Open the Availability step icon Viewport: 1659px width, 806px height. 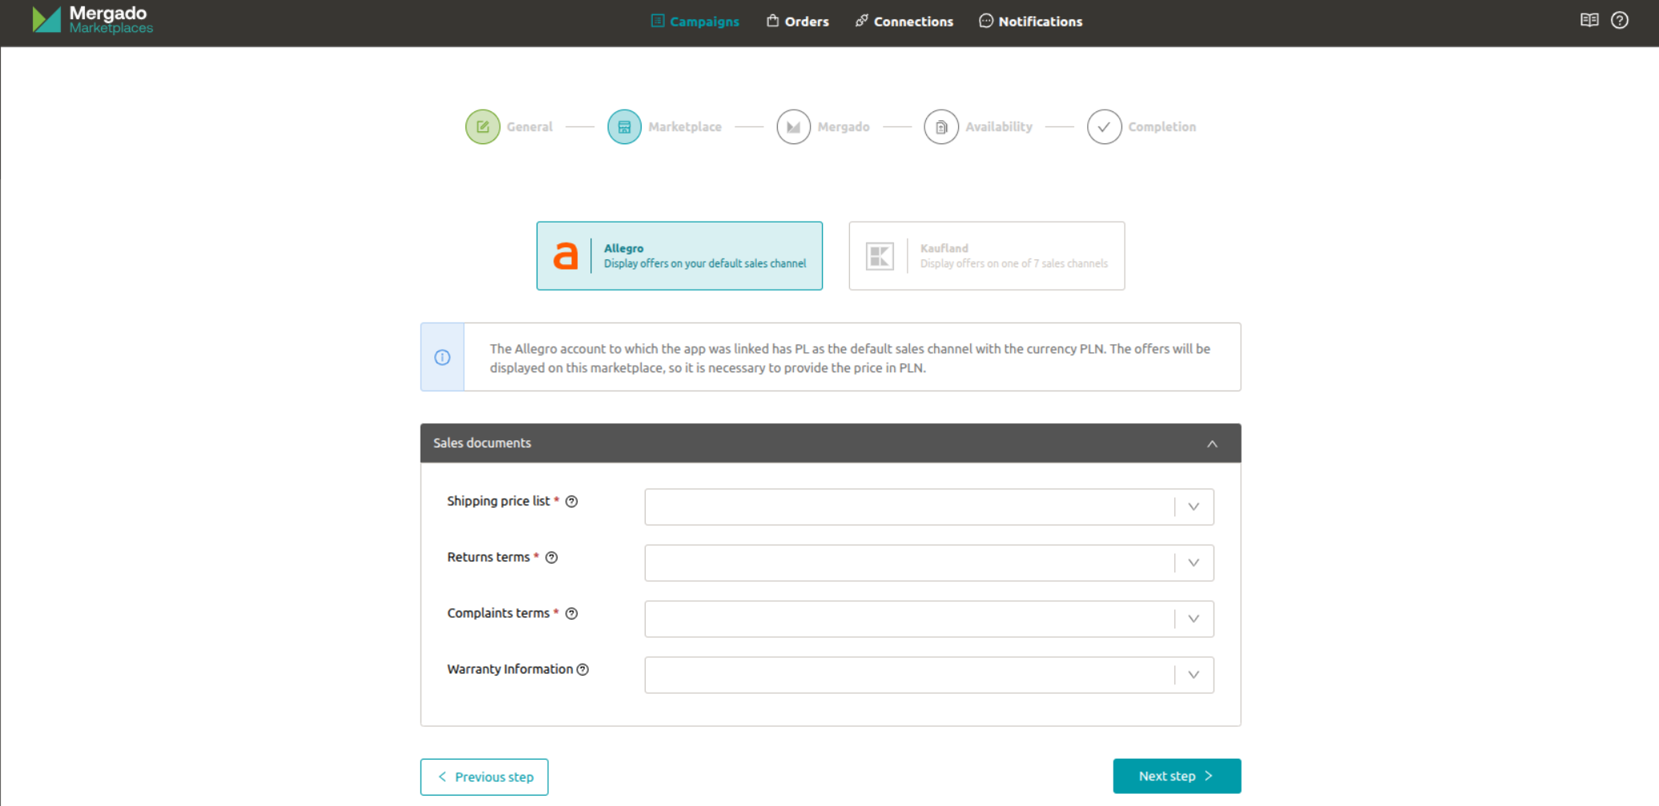click(x=941, y=127)
